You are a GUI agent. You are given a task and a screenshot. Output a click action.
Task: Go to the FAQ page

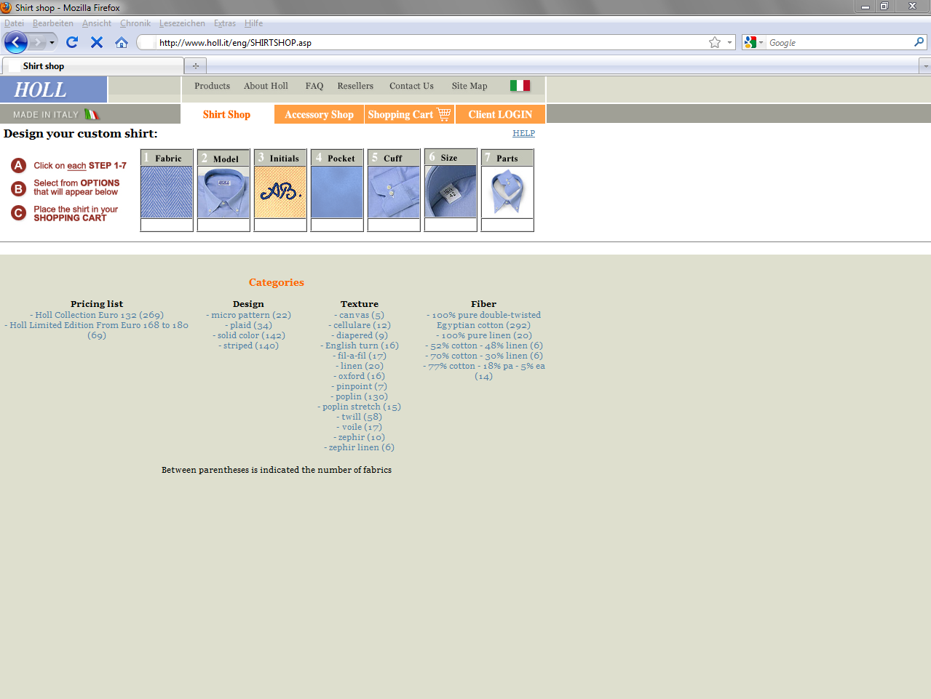click(x=314, y=86)
